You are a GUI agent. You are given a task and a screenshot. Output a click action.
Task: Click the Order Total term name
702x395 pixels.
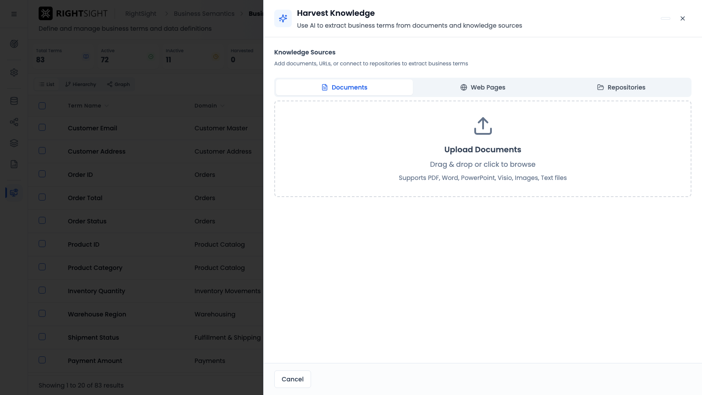click(85, 198)
